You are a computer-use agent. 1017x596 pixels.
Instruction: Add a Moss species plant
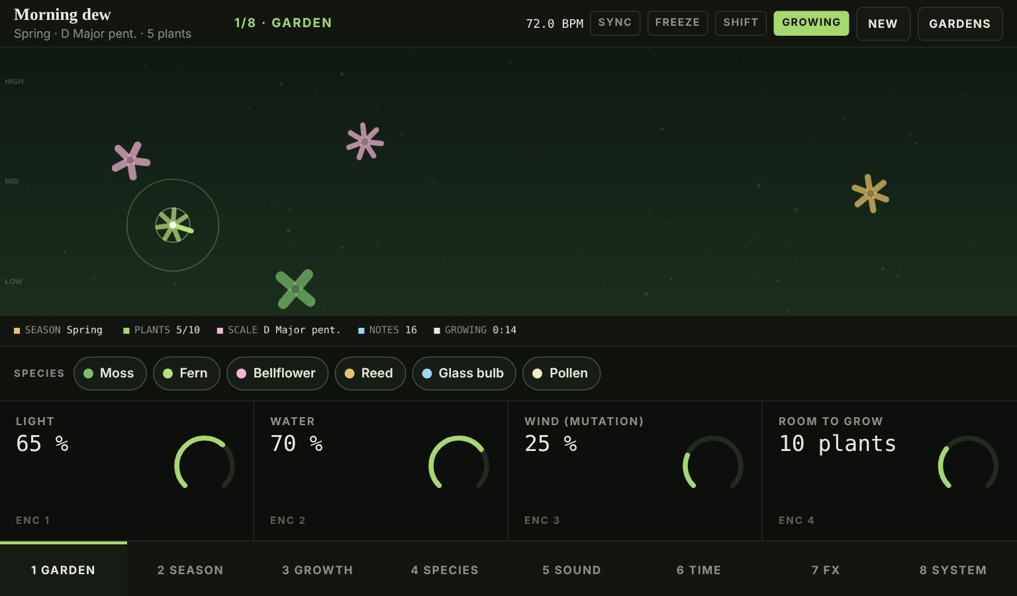(x=110, y=373)
